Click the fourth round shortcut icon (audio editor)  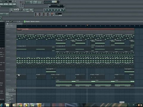55,10
